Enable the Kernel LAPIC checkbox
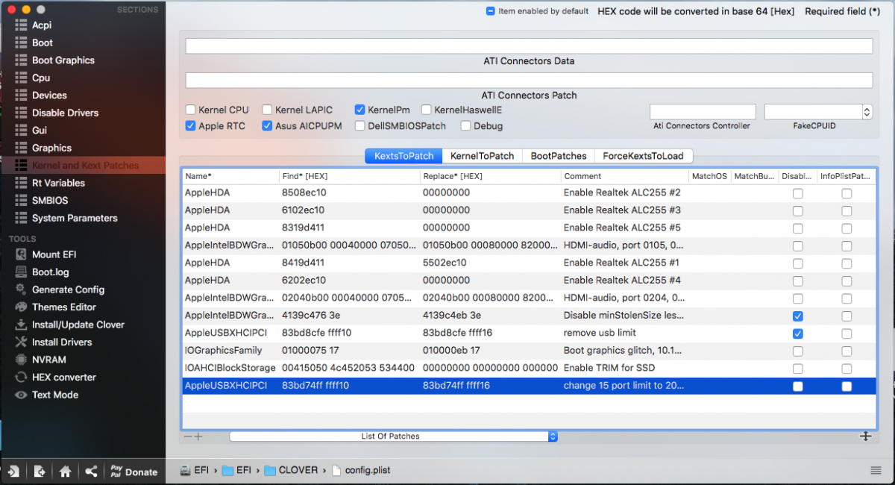Viewport: 895px width, 485px height. [268, 110]
